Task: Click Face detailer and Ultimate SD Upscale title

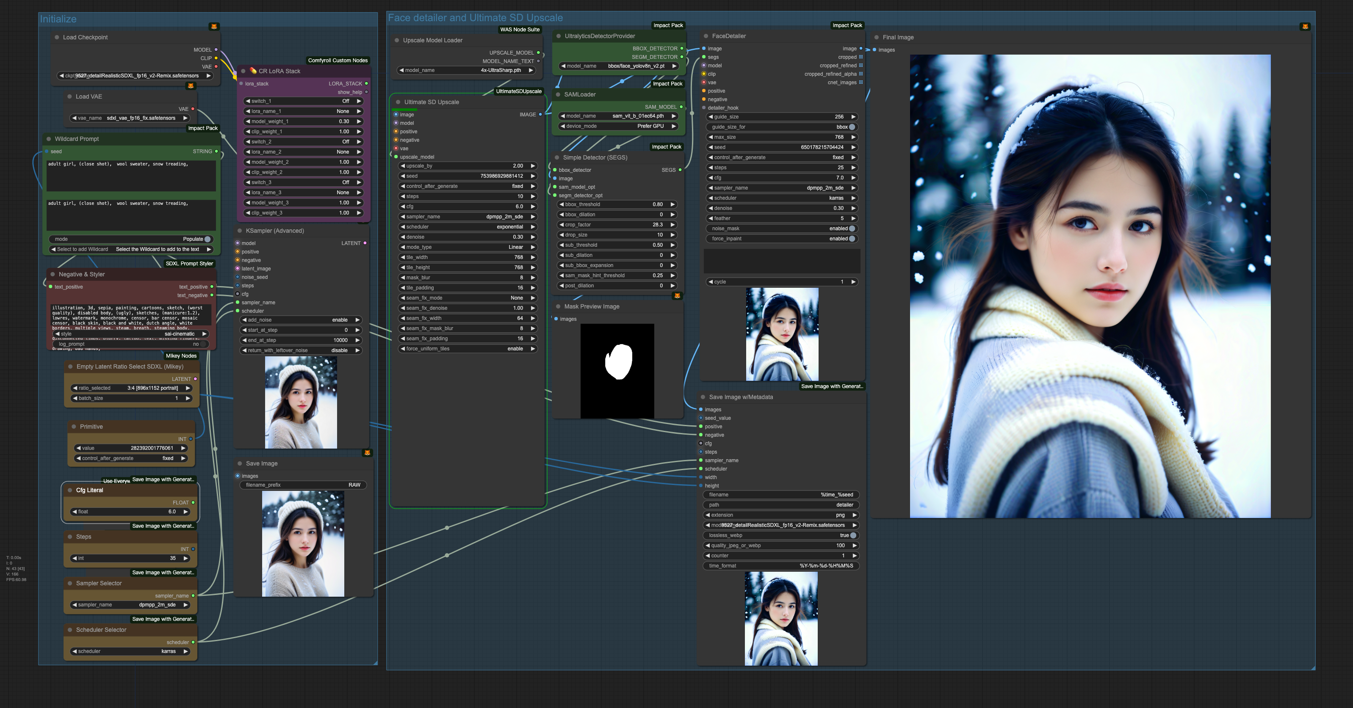Action: pyautogui.click(x=475, y=18)
